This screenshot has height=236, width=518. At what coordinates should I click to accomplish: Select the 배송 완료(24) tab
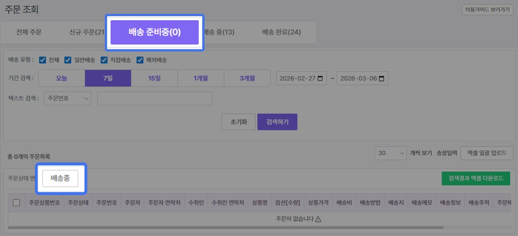pyautogui.click(x=281, y=32)
